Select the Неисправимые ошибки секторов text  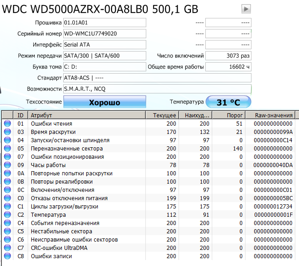pyautogui.click(x=74, y=240)
